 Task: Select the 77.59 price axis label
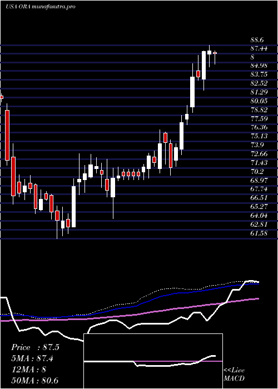[259, 118]
